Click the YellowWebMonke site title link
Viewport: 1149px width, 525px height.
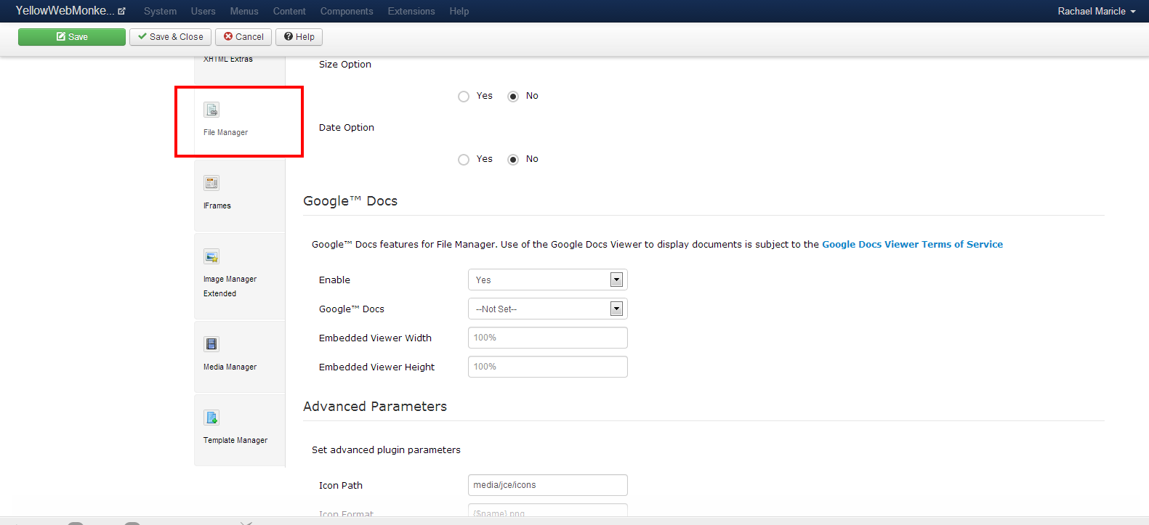65,11
